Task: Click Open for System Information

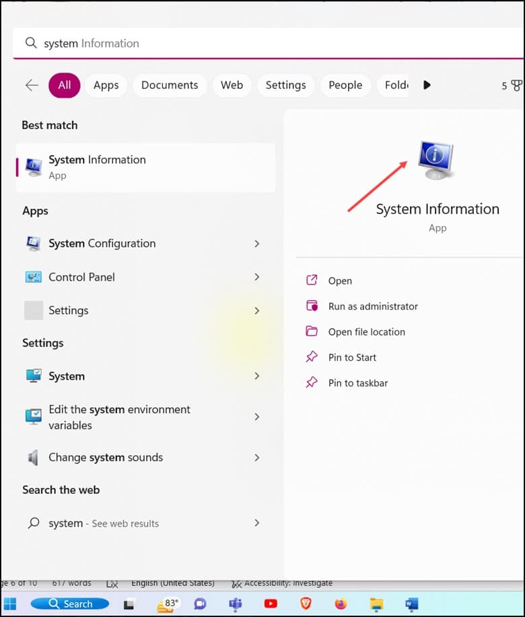Action: point(340,281)
